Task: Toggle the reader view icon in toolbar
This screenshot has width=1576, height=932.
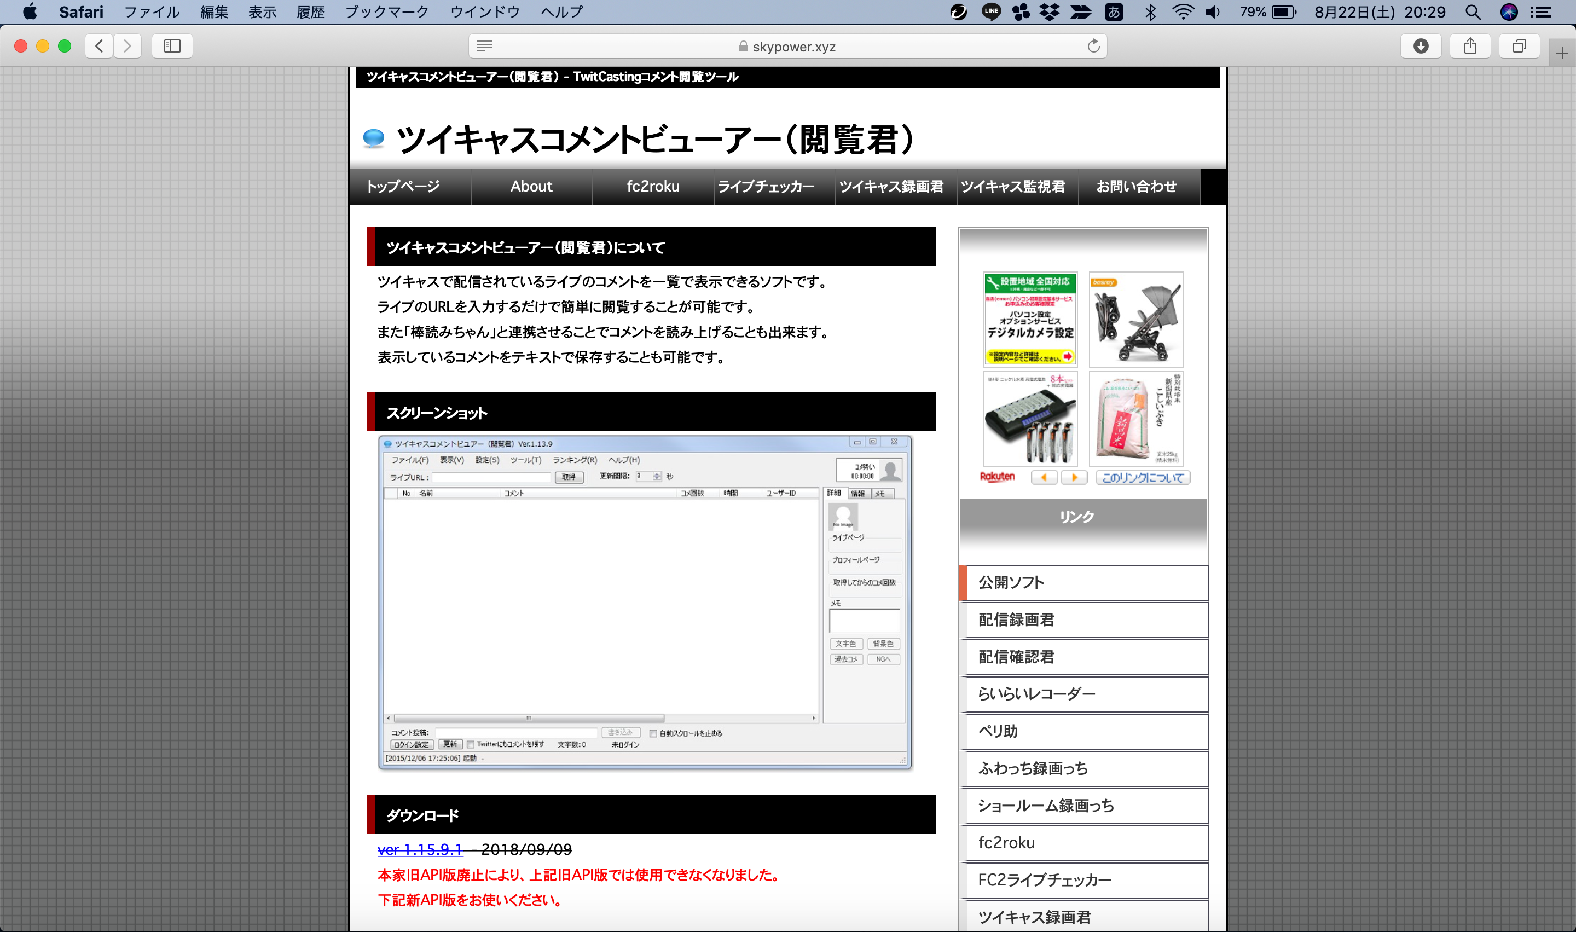Action: tap(485, 45)
